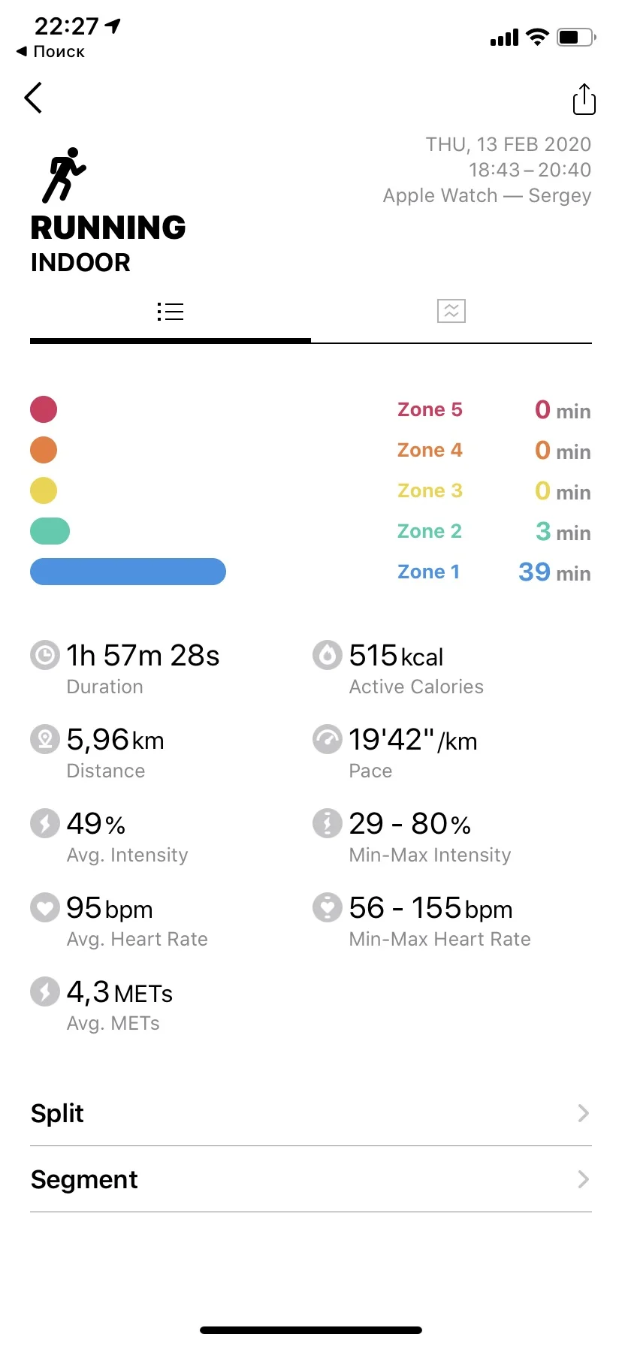
Task: Return to Поиск via status bar link
Action: click(51, 52)
